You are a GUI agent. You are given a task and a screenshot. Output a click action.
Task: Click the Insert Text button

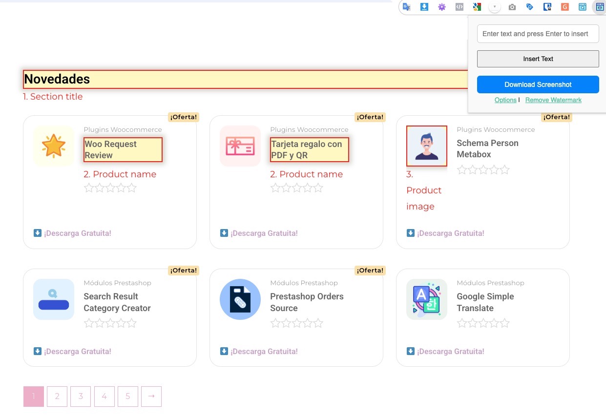(x=538, y=59)
